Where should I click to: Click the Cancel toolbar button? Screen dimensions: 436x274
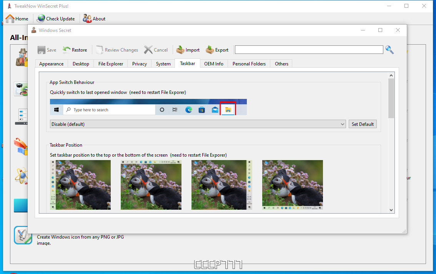(156, 50)
